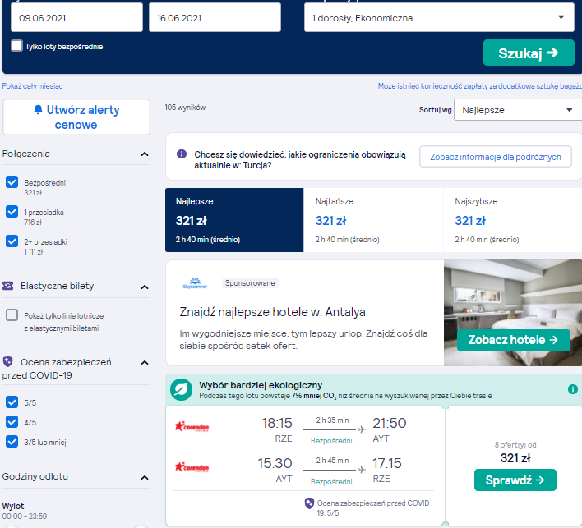This screenshot has width=582, height=528.
Task: Uncheck the 5/5 COVID rating filter
Action: click(x=12, y=402)
